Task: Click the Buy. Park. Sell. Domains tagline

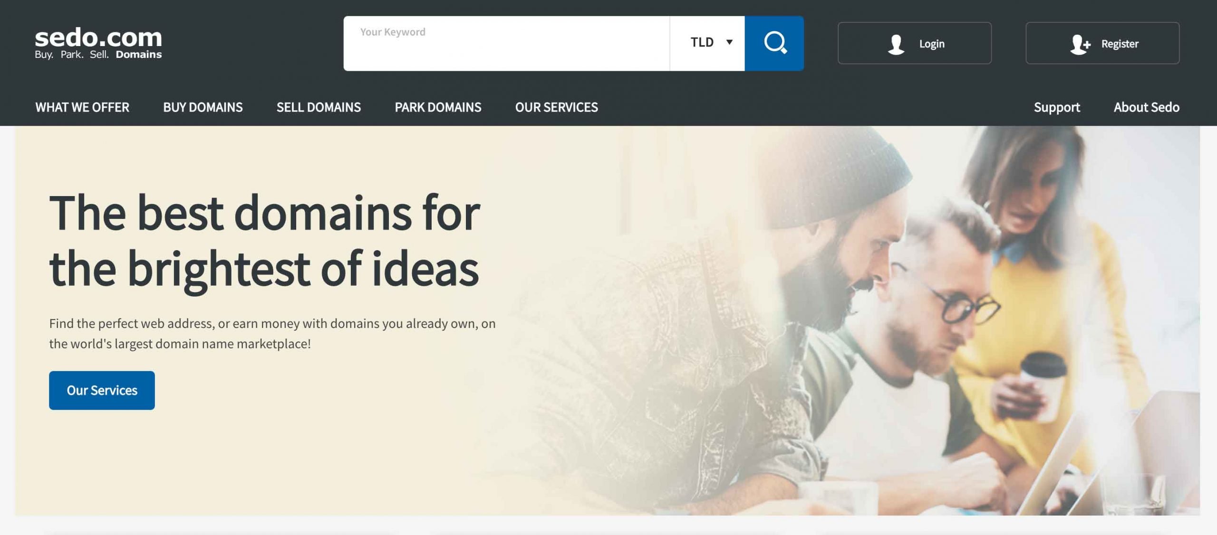Action: pyautogui.click(x=98, y=55)
